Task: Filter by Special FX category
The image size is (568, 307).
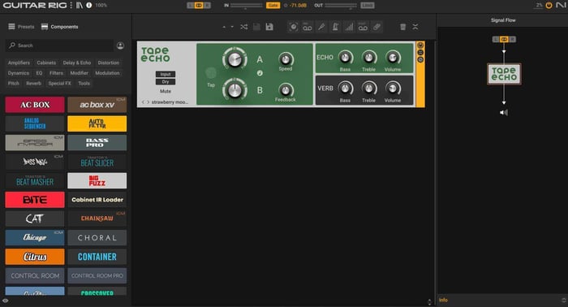Action: (x=60, y=84)
